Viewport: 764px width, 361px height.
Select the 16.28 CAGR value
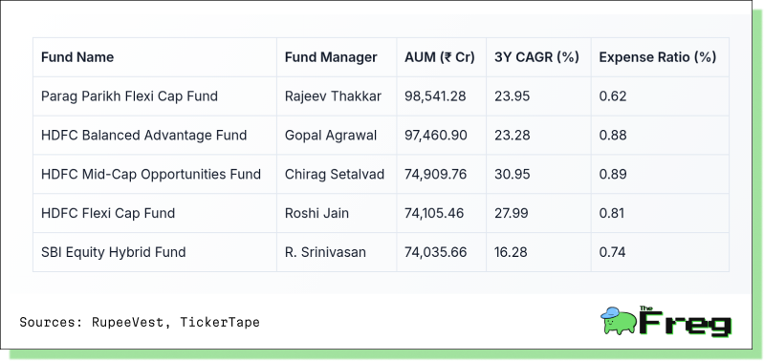pyautogui.click(x=513, y=252)
